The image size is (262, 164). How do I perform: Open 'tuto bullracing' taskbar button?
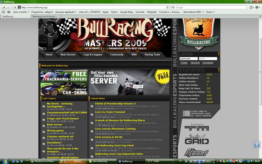[102, 161]
